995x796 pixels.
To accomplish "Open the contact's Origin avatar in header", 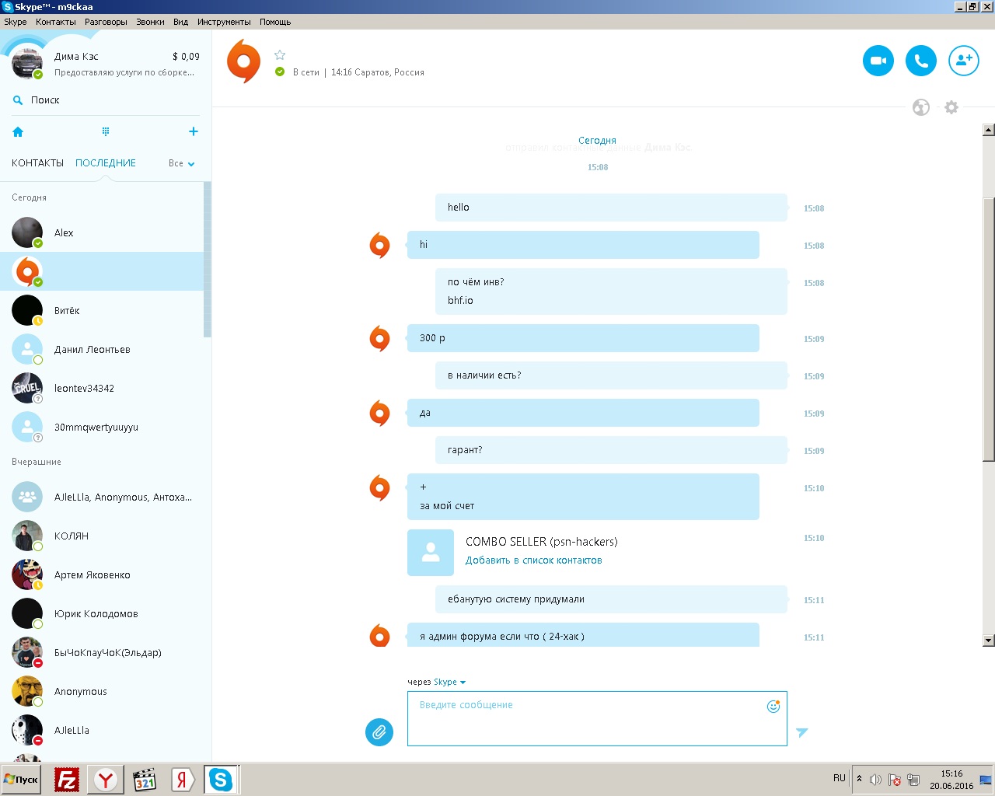I will (243, 61).
